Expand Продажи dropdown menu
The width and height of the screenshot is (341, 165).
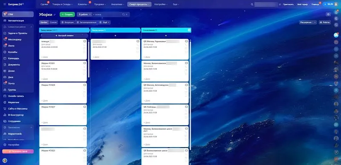100,4
